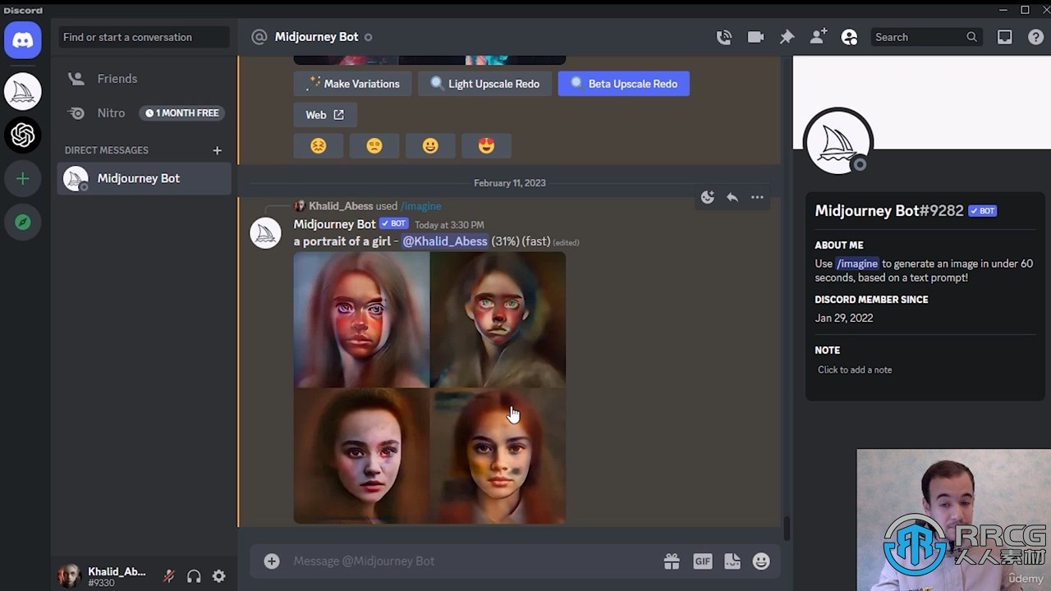Viewport: 1051px width, 591px height.
Task: Open Discord home direct messages icon
Action: tap(23, 39)
